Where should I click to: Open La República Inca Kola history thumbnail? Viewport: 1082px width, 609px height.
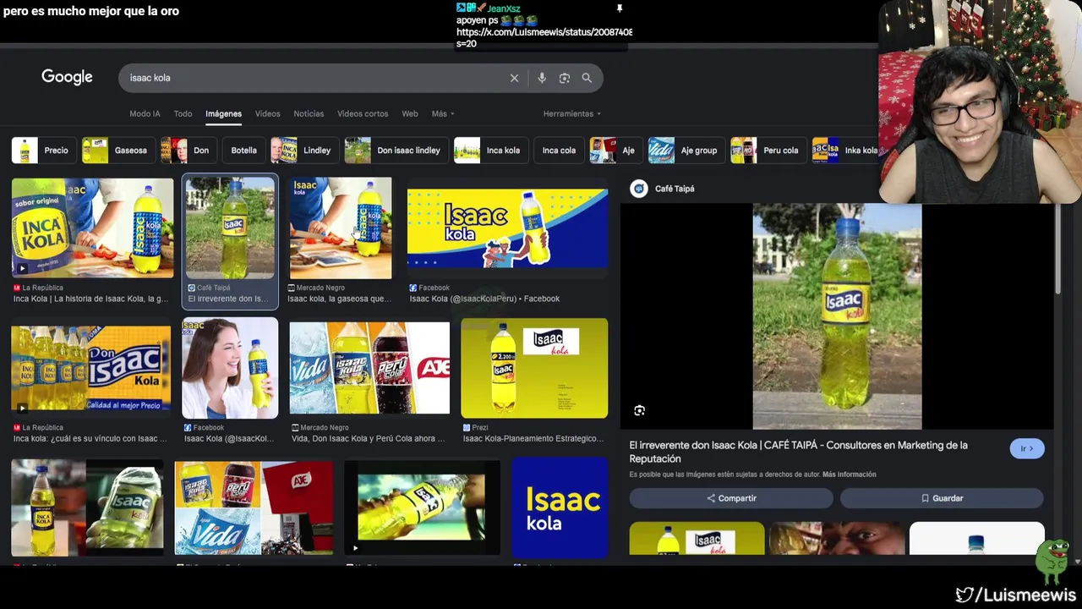(x=92, y=228)
